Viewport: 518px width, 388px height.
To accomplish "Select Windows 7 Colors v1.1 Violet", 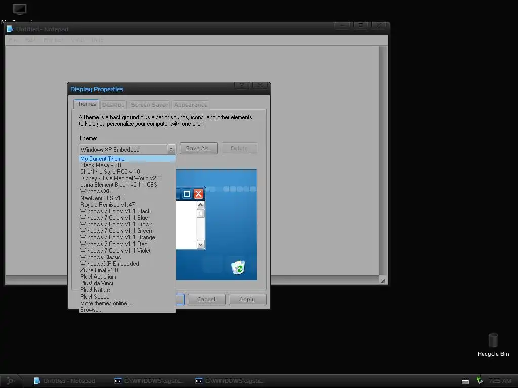I will tap(127, 251).
